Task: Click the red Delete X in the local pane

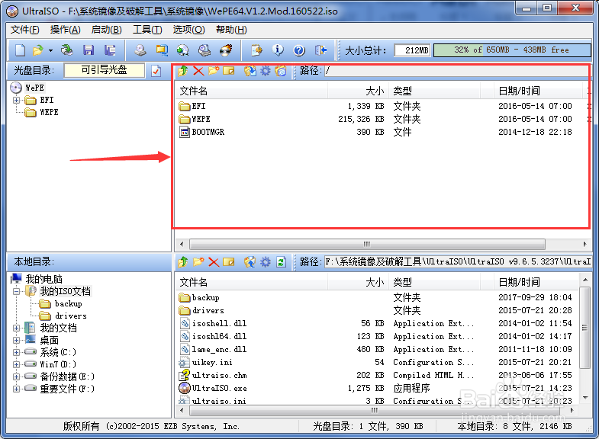Action: point(214,262)
